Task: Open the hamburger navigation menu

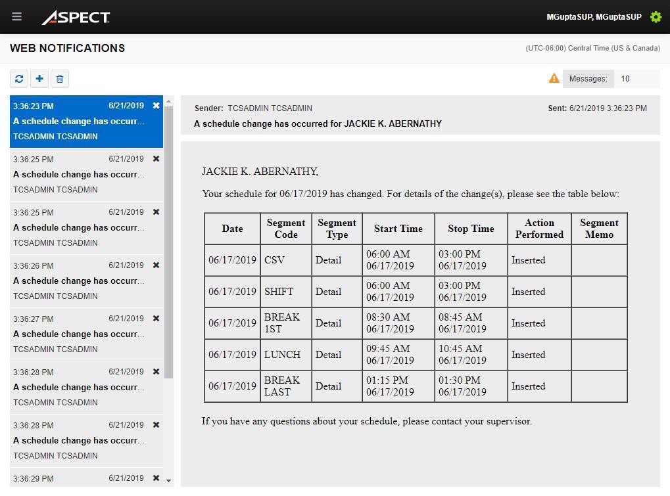Action: tap(16, 16)
